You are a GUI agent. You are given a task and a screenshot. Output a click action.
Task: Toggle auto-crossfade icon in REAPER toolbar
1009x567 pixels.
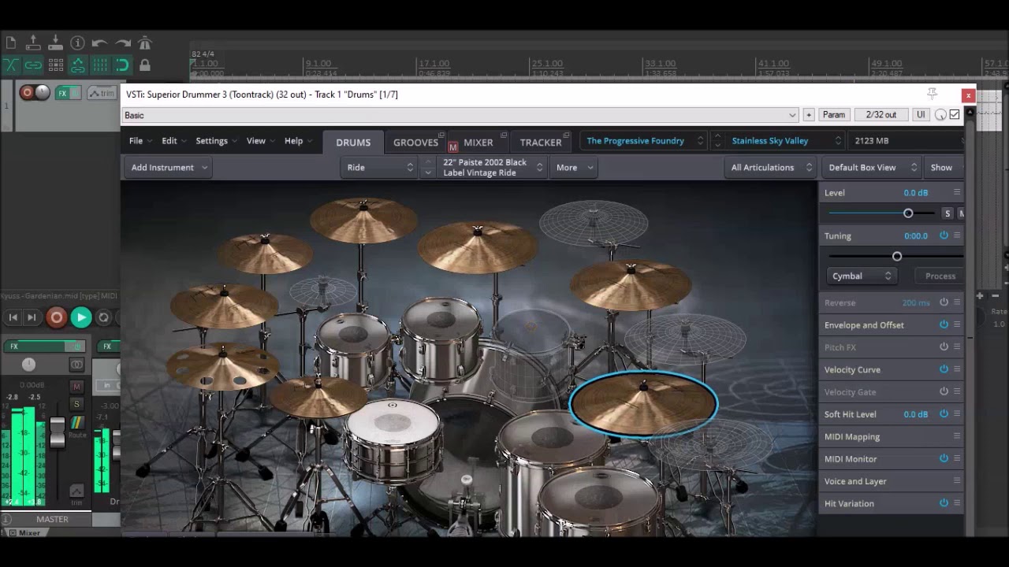[x=11, y=65]
